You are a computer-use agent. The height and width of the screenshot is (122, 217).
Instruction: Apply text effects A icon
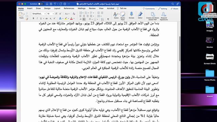click(x=60, y=18)
